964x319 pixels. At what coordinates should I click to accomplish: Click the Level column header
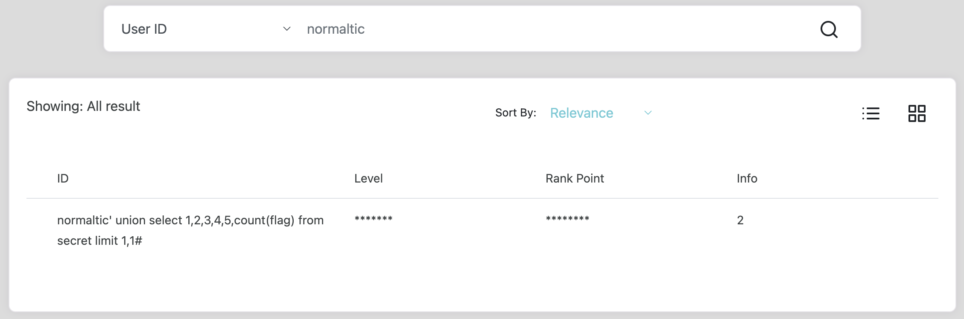pos(368,178)
